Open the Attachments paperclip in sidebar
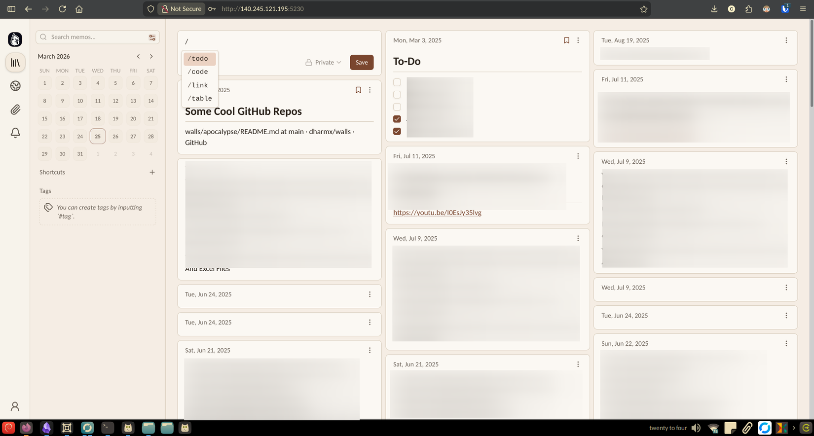The image size is (814, 436). tap(15, 109)
